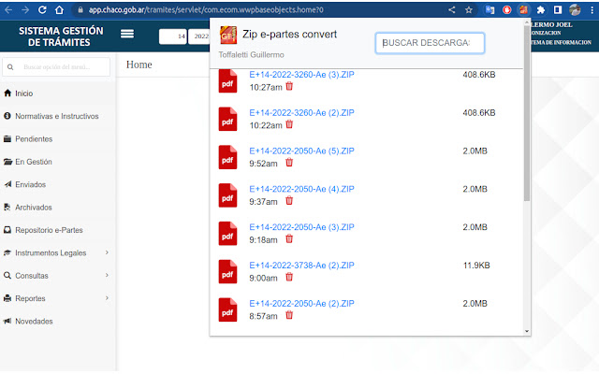Delete the E+14-2022-3260-Ae (2).ZIP download

coord(289,124)
